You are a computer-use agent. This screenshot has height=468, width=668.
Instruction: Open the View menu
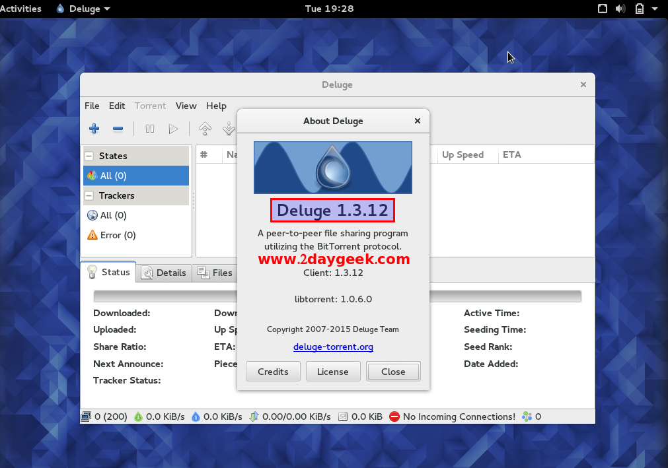pyautogui.click(x=186, y=106)
